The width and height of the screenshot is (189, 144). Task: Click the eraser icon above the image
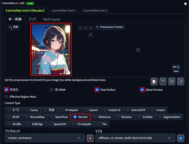coord(86,28)
